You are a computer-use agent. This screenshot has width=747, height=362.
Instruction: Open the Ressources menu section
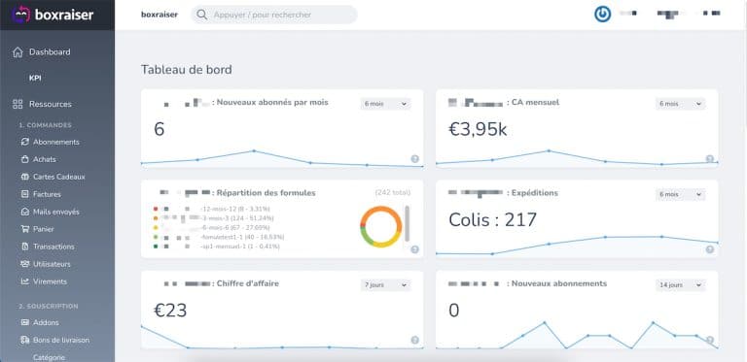(50, 104)
